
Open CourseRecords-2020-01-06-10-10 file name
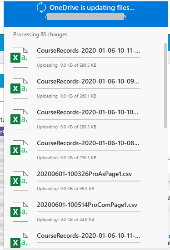(x=87, y=112)
